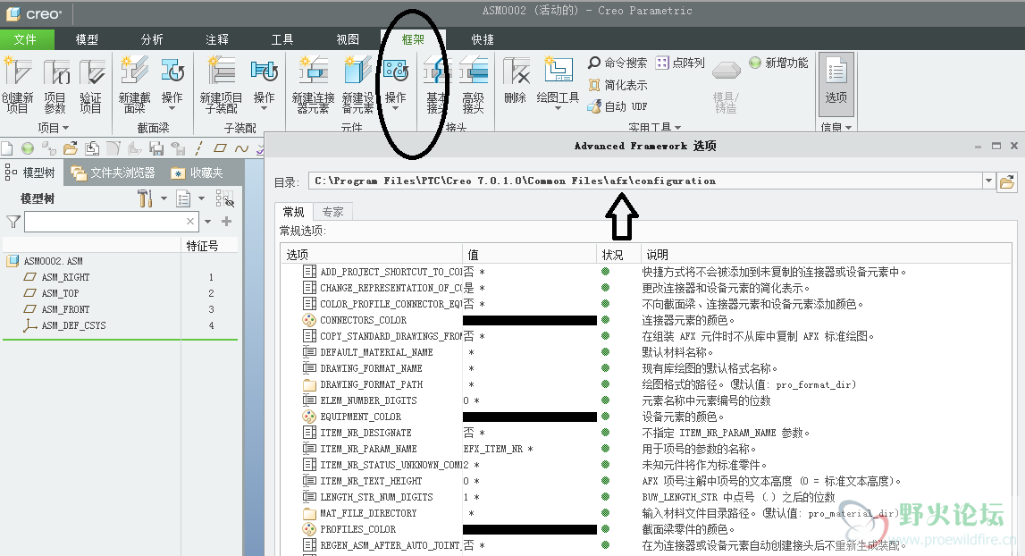Select the 常规 options tab
The width and height of the screenshot is (1025, 556).
tap(293, 212)
